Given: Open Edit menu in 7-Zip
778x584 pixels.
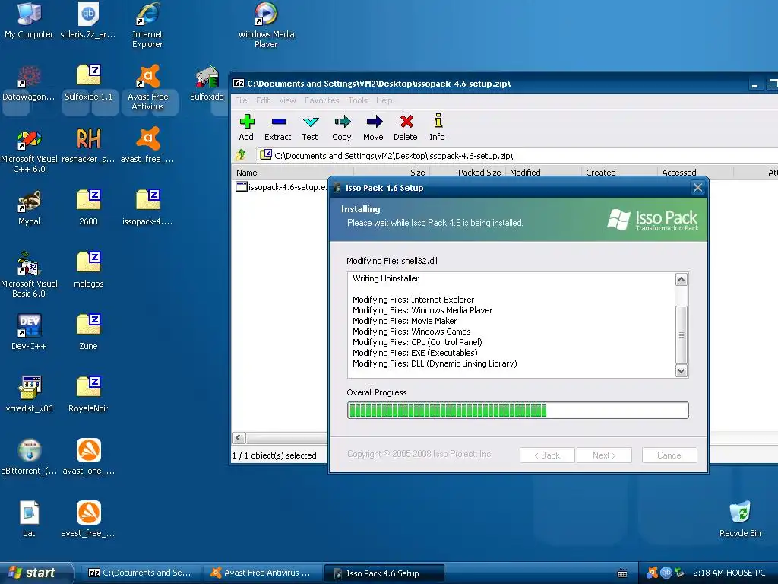Looking at the screenshot, I should point(263,100).
